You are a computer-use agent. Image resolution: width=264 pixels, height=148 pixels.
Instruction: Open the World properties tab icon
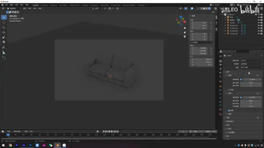pos(220,77)
